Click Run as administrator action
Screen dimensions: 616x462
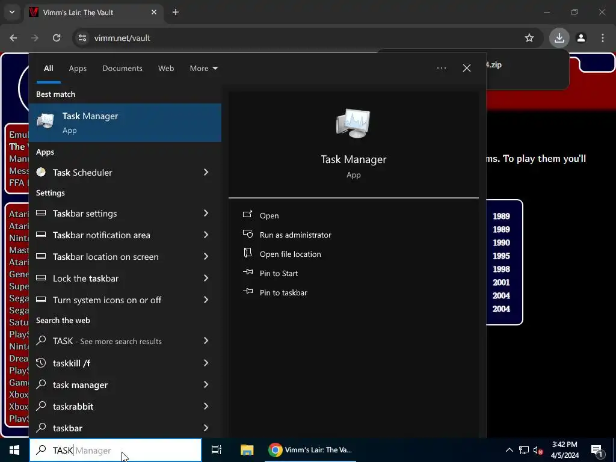click(295, 235)
